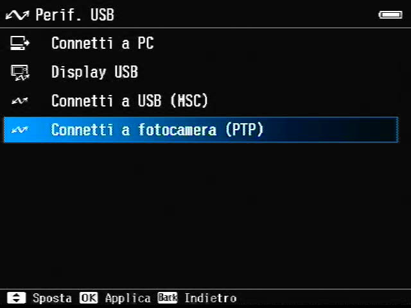The height and width of the screenshot is (308, 411).
Task: Click the computer icon beside Connetti a PC
Action: tap(20, 43)
